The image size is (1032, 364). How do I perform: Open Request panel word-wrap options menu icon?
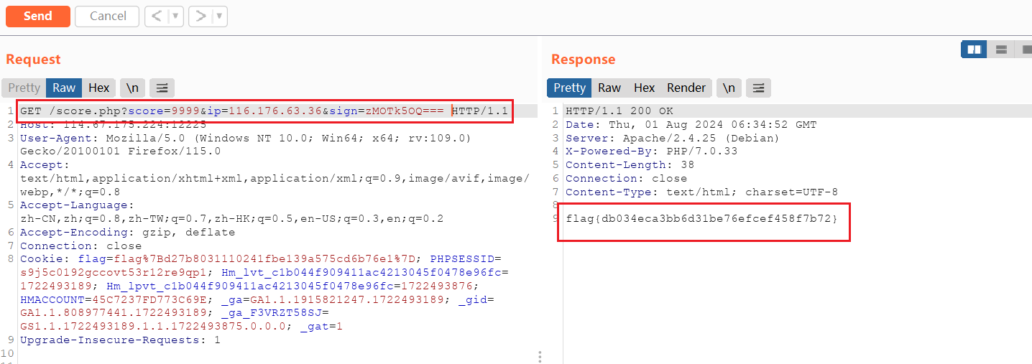162,88
